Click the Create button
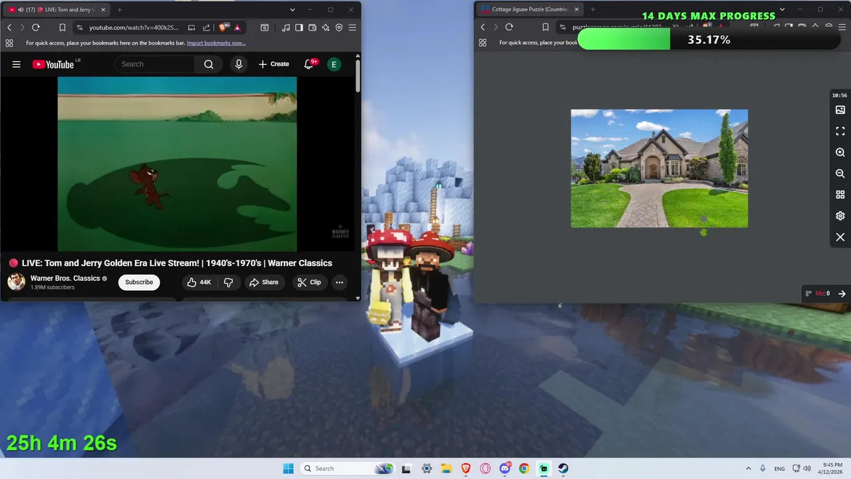851x479 pixels. pyautogui.click(x=274, y=65)
